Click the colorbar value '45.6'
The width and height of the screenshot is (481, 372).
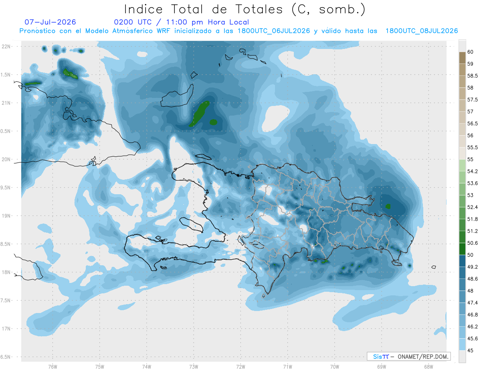pyautogui.click(x=472, y=338)
